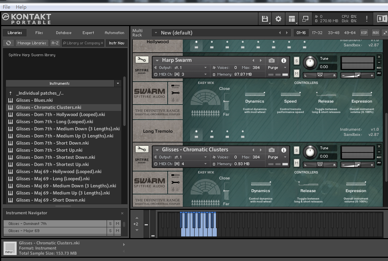Open Harp Swarm Purge dropdown

click(285, 68)
